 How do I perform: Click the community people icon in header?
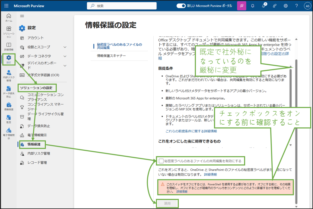pyautogui.click(x=275, y=6)
